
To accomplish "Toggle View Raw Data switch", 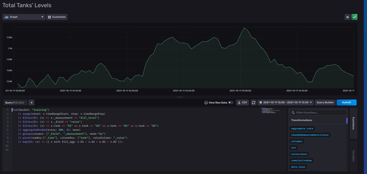I will pyautogui.click(x=231, y=103).
